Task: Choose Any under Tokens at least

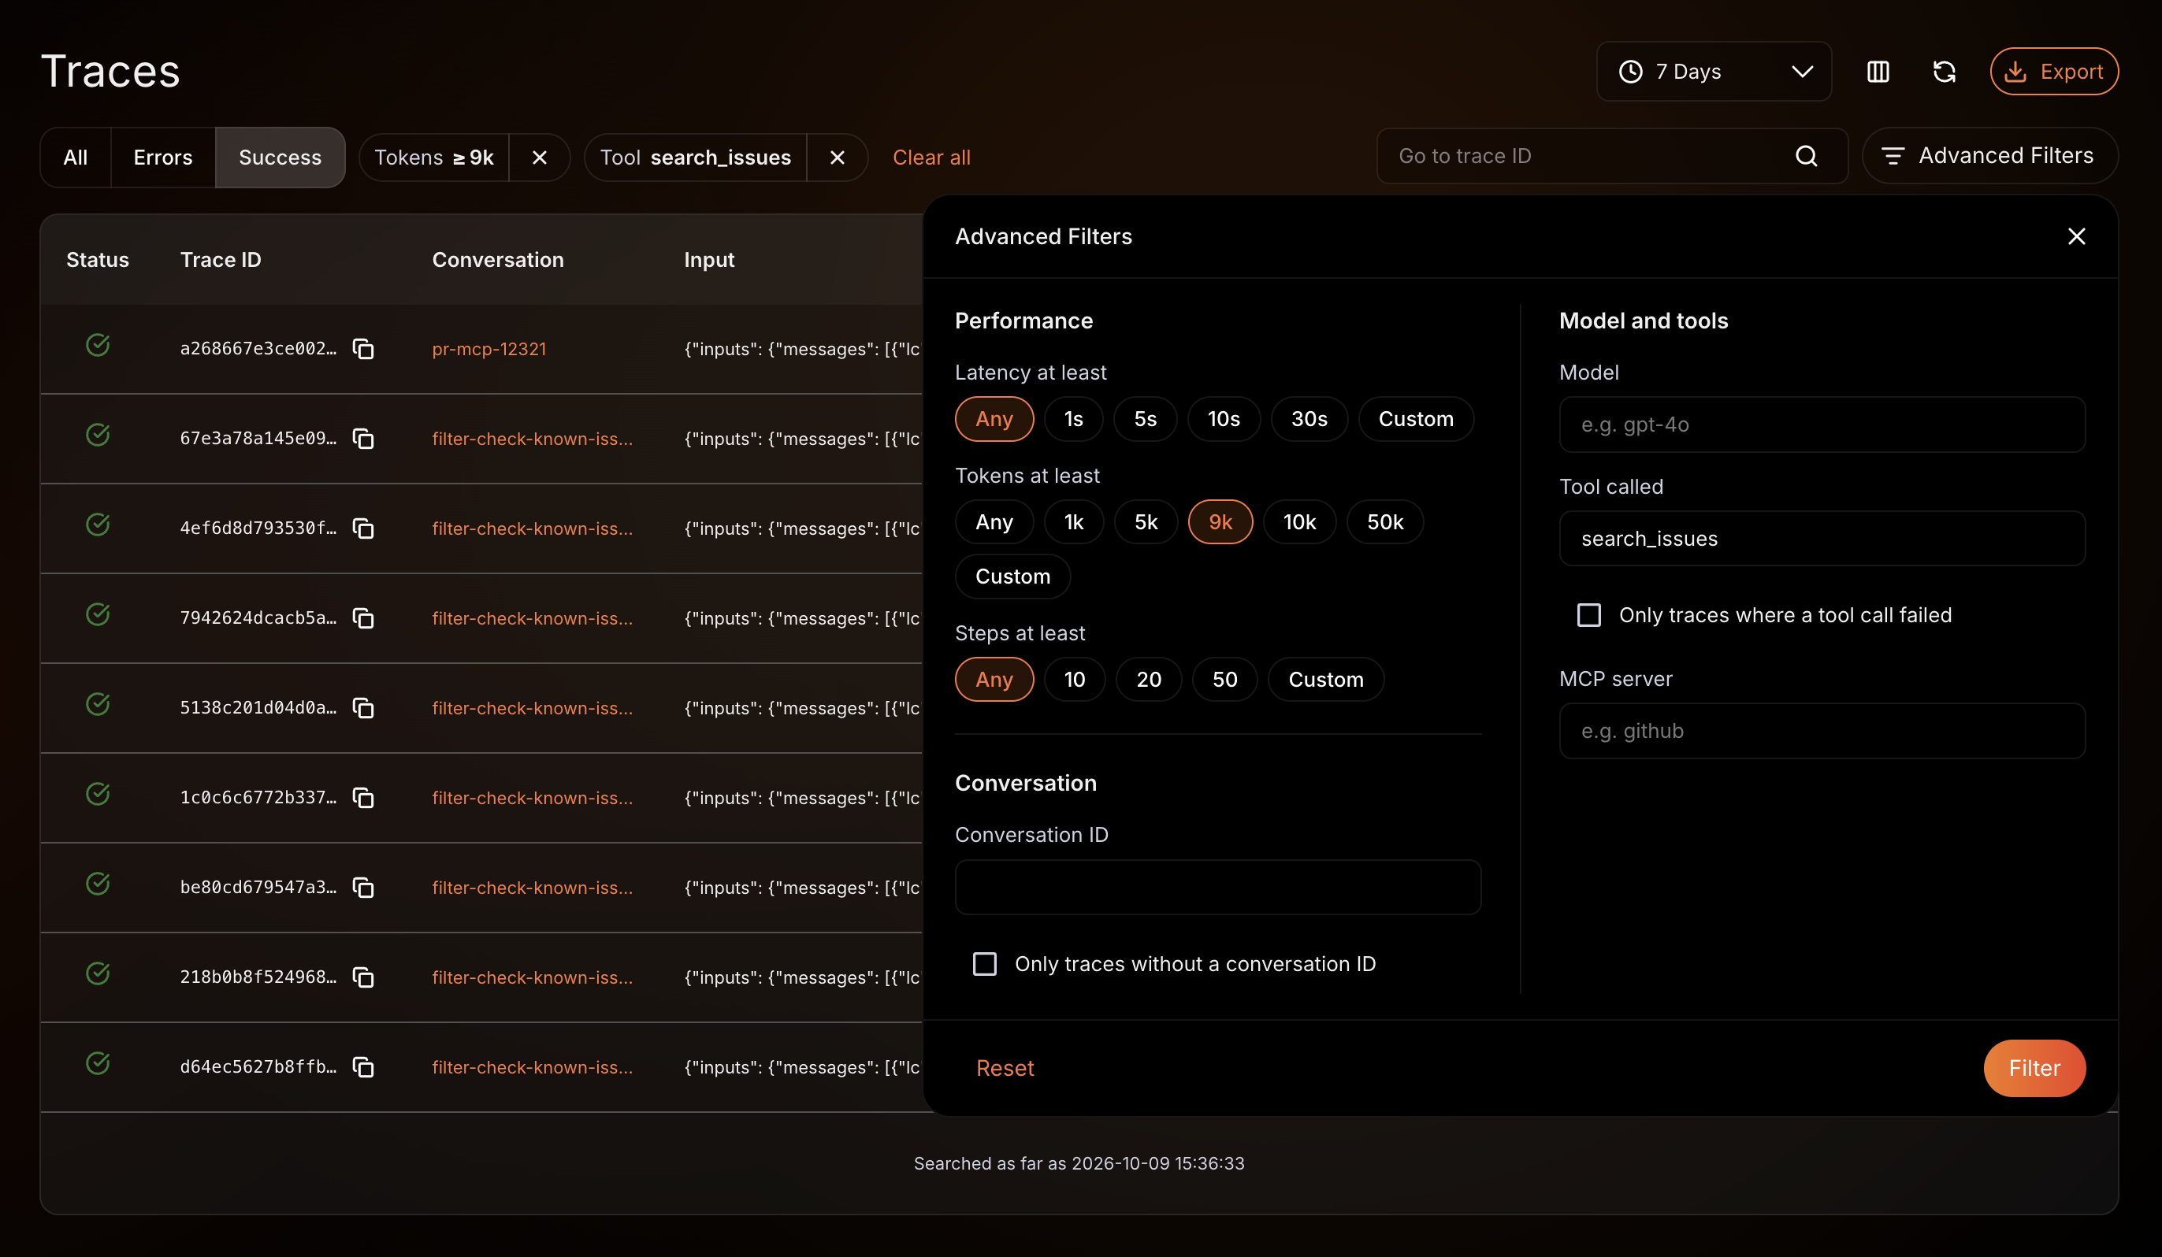Action: point(994,522)
